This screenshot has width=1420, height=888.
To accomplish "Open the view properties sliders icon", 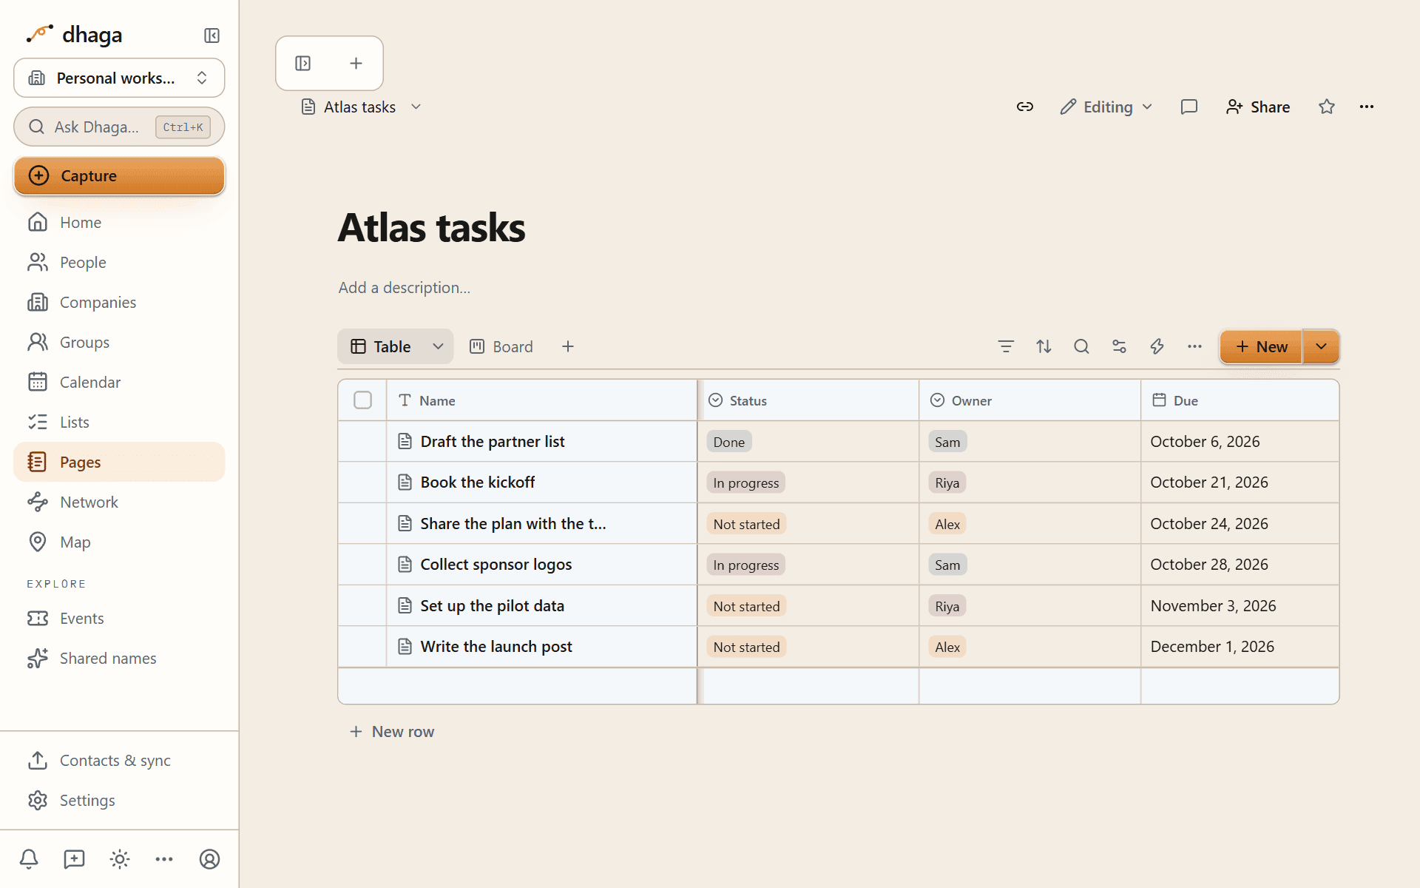I will tap(1119, 346).
